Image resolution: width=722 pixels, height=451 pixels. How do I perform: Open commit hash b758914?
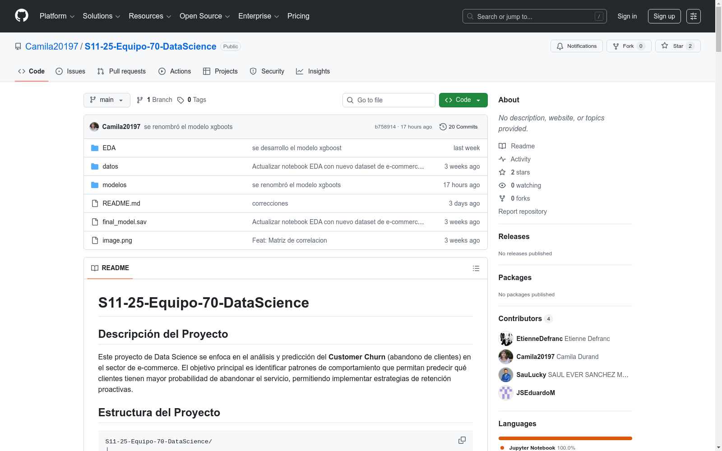pyautogui.click(x=385, y=127)
